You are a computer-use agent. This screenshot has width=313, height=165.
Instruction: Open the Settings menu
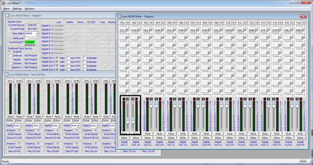tap(17, 9)
